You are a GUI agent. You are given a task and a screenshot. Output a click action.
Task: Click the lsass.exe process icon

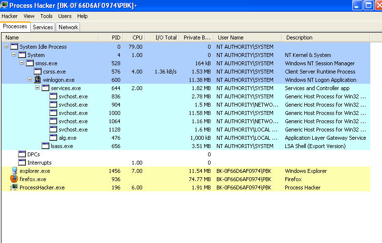pos(45,146)
